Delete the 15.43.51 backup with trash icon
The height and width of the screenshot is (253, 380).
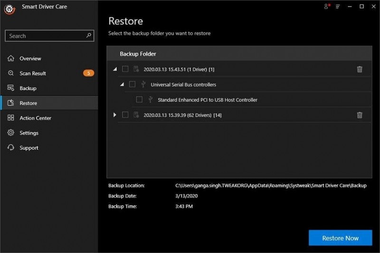[360, 69]
